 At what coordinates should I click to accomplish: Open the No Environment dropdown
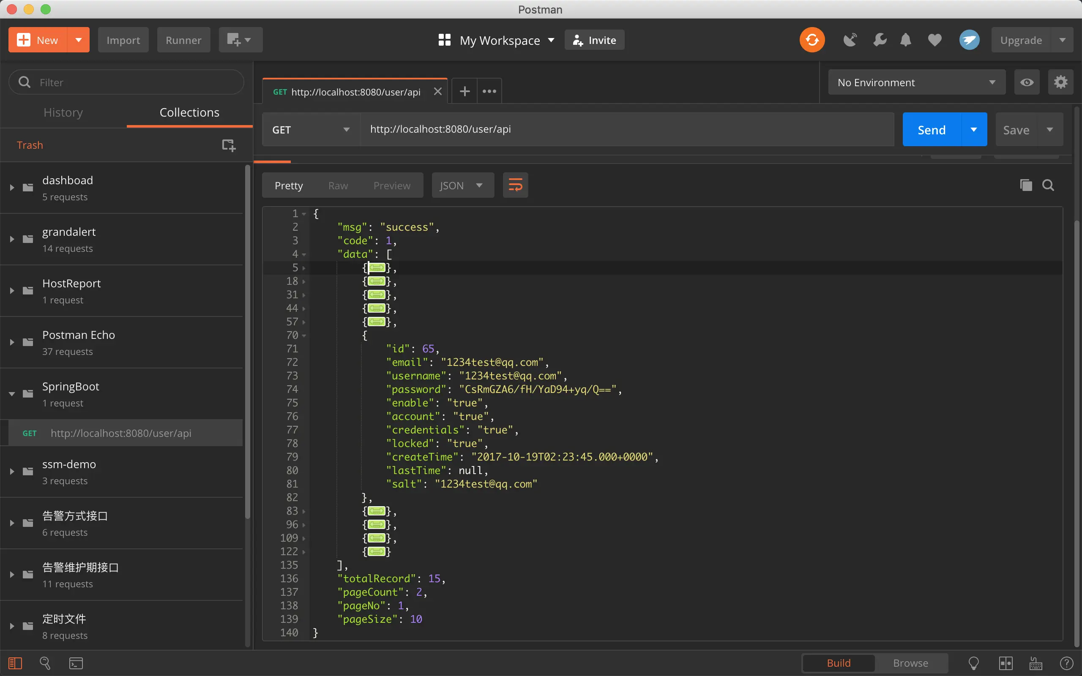pyautogui.click(x=916, y=82)
